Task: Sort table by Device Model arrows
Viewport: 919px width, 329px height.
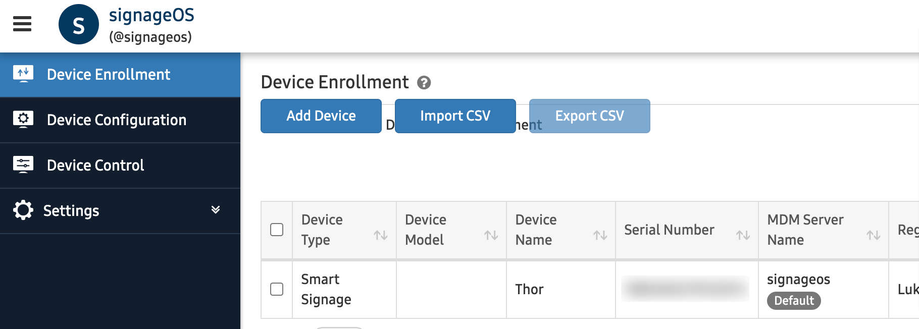Action: point(491,235)
